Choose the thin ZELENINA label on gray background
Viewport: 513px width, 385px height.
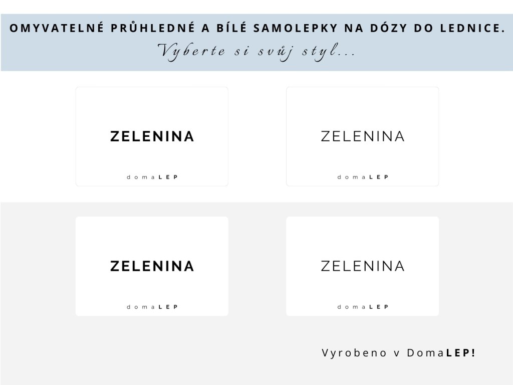click(363, 266)
